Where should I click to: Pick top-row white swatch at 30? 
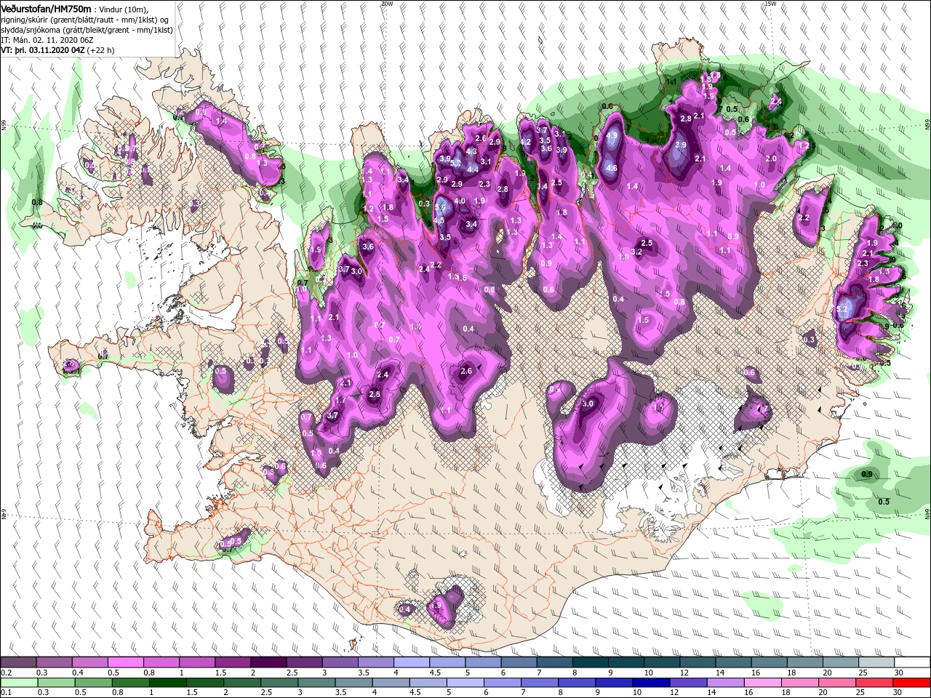911,662
